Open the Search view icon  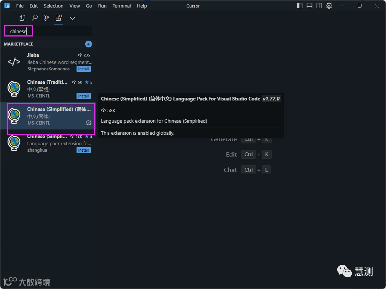click(x=35, y=18)
